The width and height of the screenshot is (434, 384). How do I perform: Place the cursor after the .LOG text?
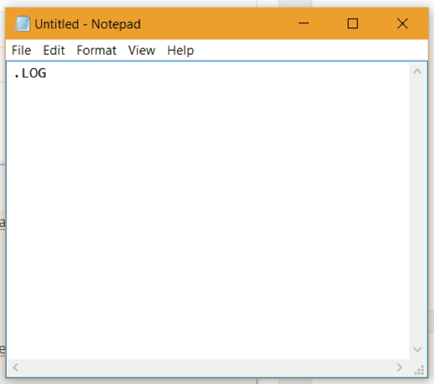48,73
